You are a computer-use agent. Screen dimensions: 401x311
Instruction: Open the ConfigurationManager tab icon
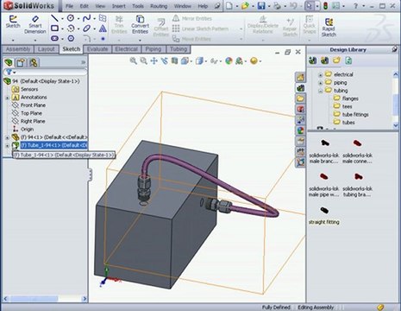tap(33, 62)
